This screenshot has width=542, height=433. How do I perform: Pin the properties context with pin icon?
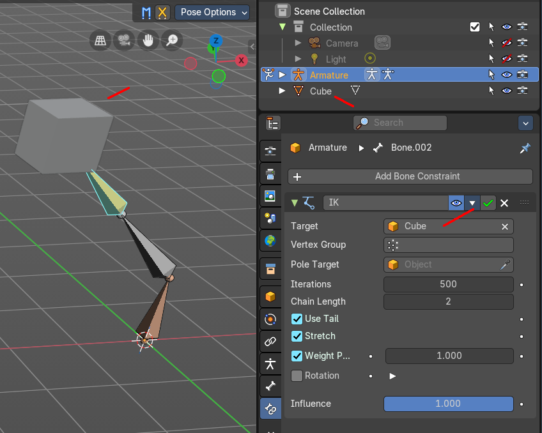click(525, 148)
